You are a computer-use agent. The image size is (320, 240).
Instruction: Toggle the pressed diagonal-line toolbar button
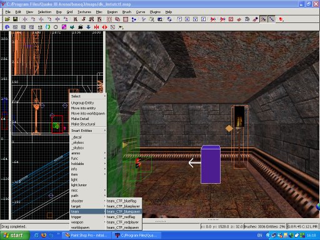271,19
